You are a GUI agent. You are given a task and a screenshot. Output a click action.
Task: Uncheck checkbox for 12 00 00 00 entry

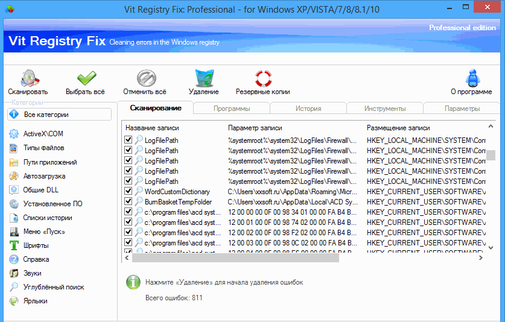coord(128,212)
